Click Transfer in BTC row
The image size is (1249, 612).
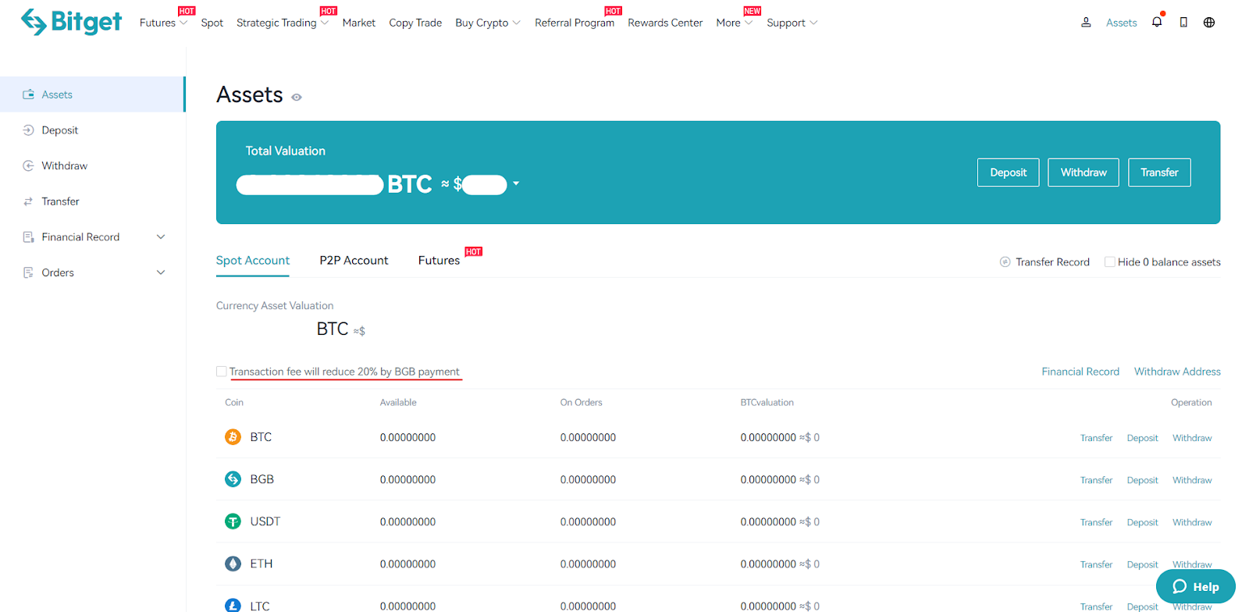click(1096, 438)
